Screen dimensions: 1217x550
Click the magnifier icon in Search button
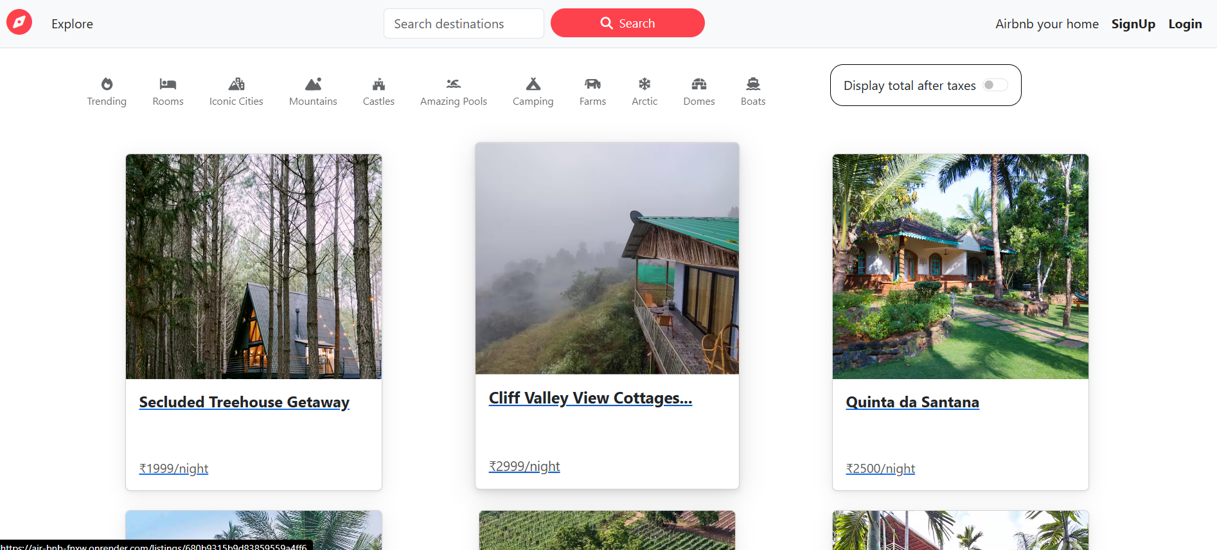607,23
